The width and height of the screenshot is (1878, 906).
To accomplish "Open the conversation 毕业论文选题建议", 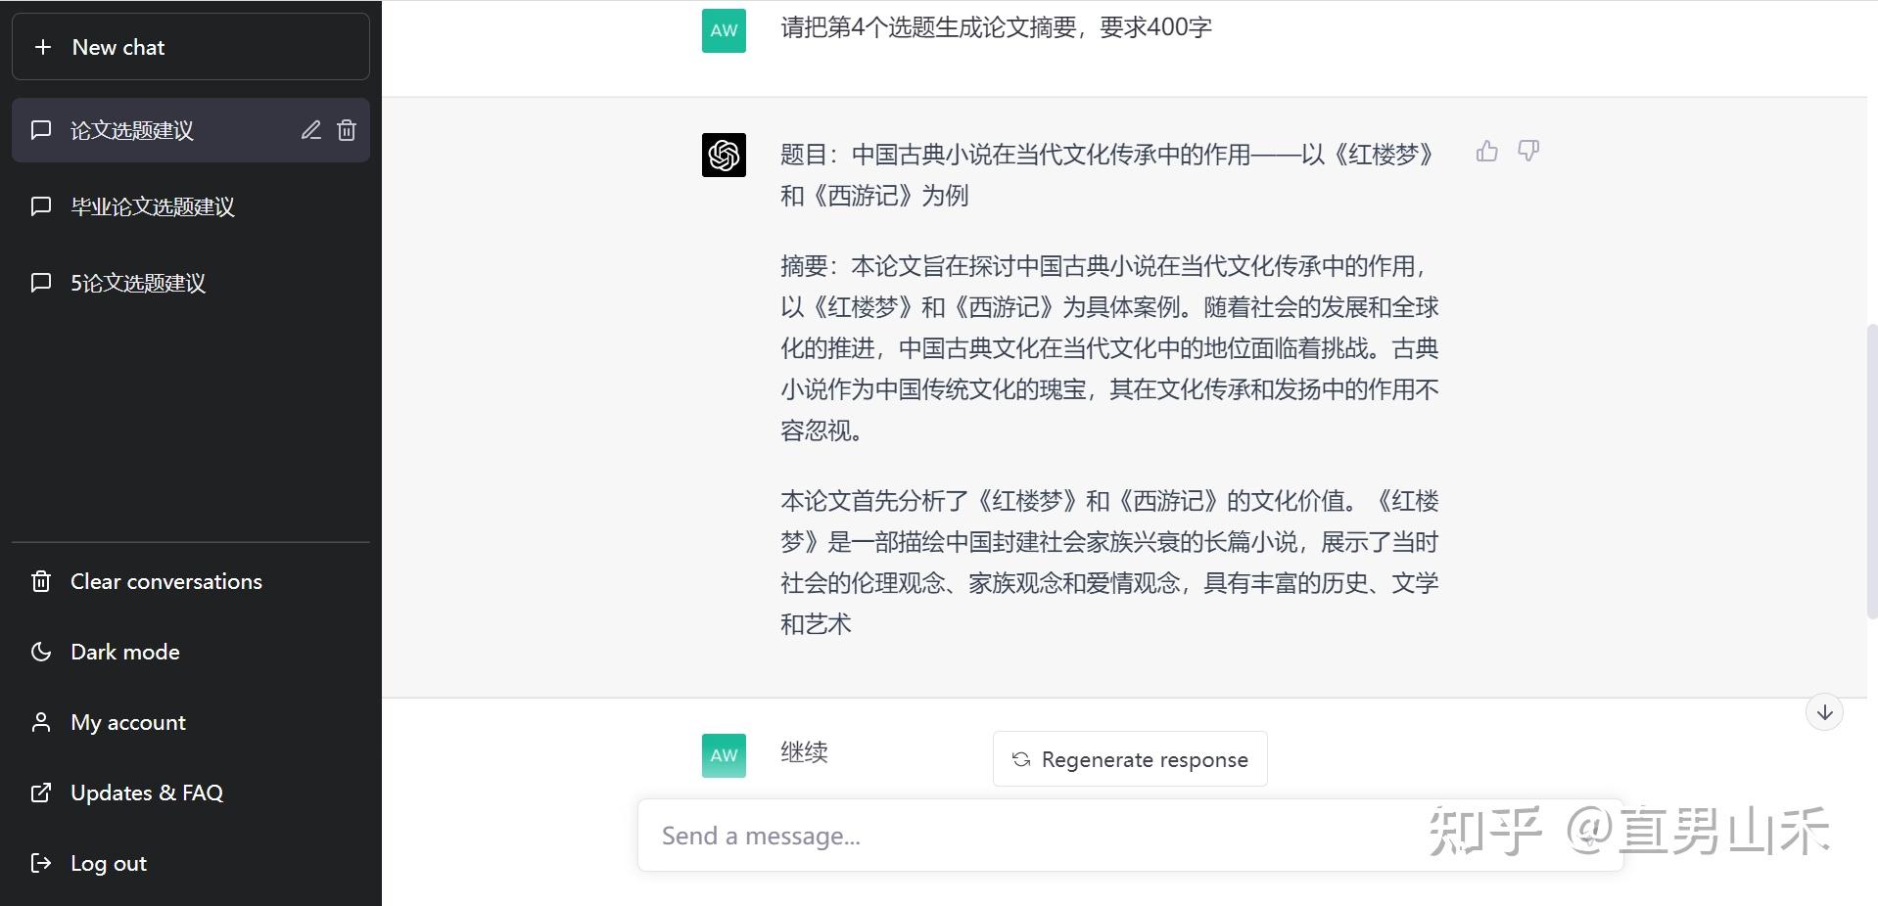I will (153, 206).
